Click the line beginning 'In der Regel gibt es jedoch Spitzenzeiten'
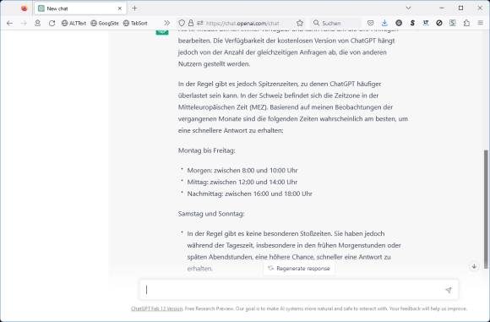 [x=280, y=84]
